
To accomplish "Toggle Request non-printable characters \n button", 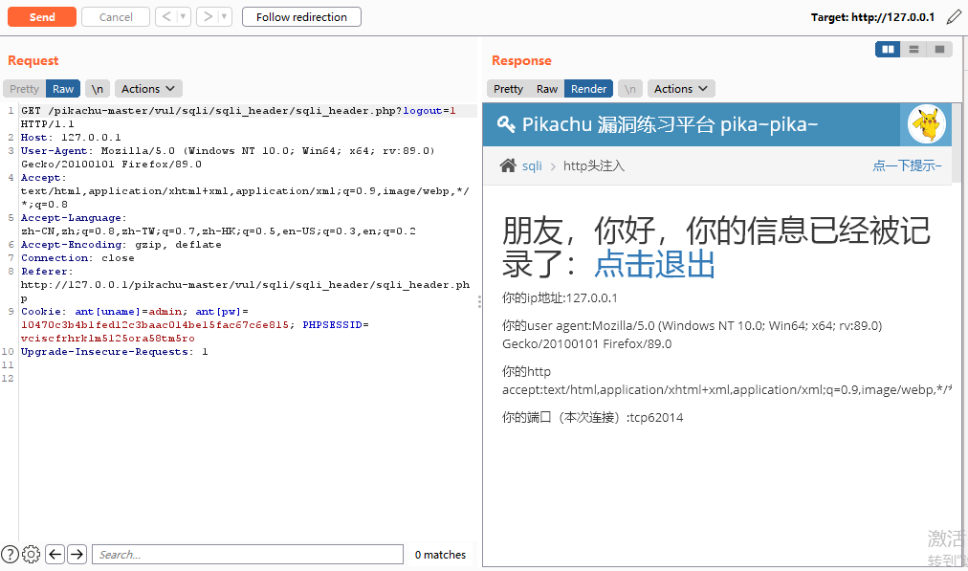I will pos(97,89).
